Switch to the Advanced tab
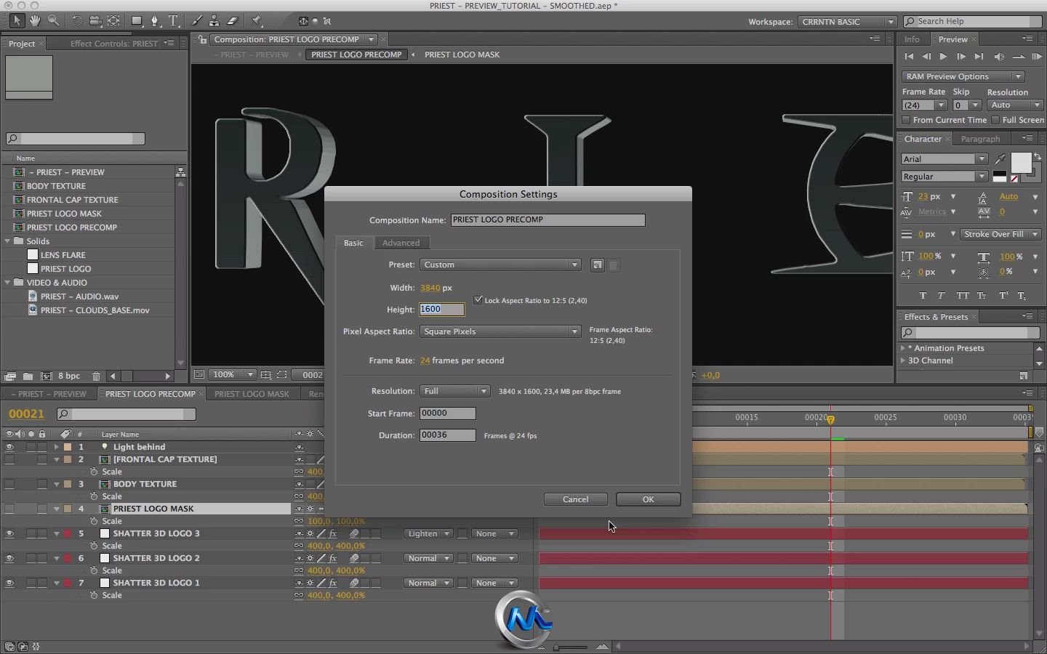Screen dimensions: 1047x654 click(401, 243)
